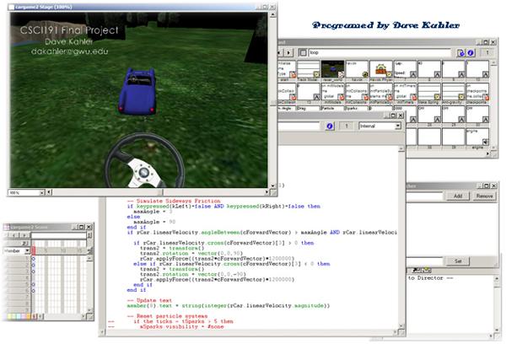Click the watcher expression field next to Add
This screenshot has height=344, width=506.
coord(424,196)
